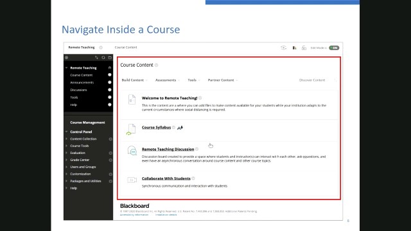The height and width of the screenshot is (231, 411).
Task: Select Help in course menu
Action: (x=73, y=105)
